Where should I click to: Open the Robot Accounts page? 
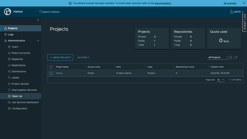(21, 53)
